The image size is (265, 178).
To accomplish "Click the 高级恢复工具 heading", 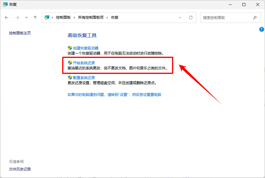I will (x=82, y=36).
